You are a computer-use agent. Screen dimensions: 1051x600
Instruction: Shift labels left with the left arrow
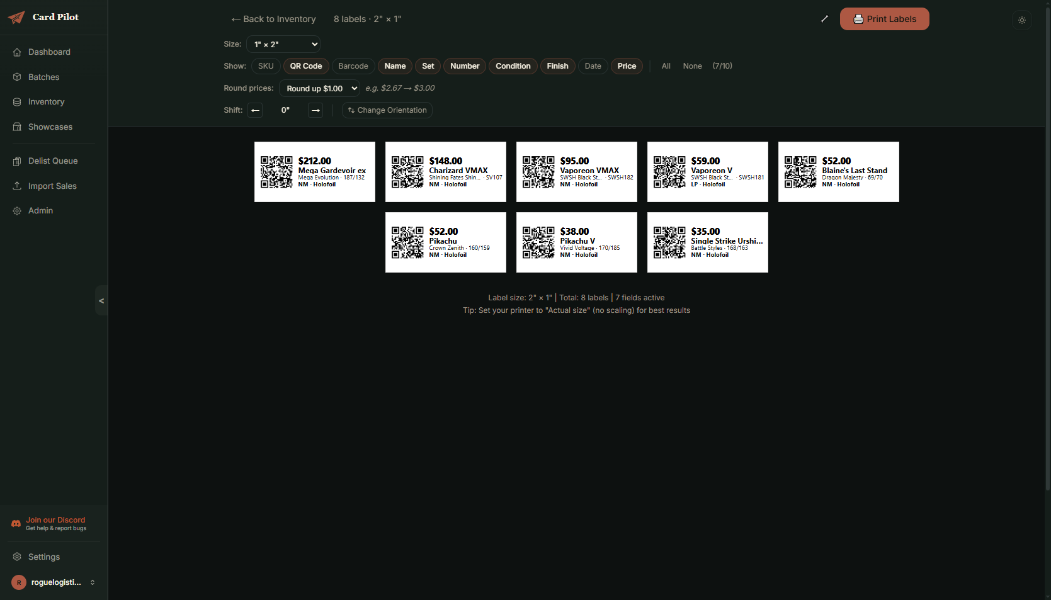click(255, 110)
